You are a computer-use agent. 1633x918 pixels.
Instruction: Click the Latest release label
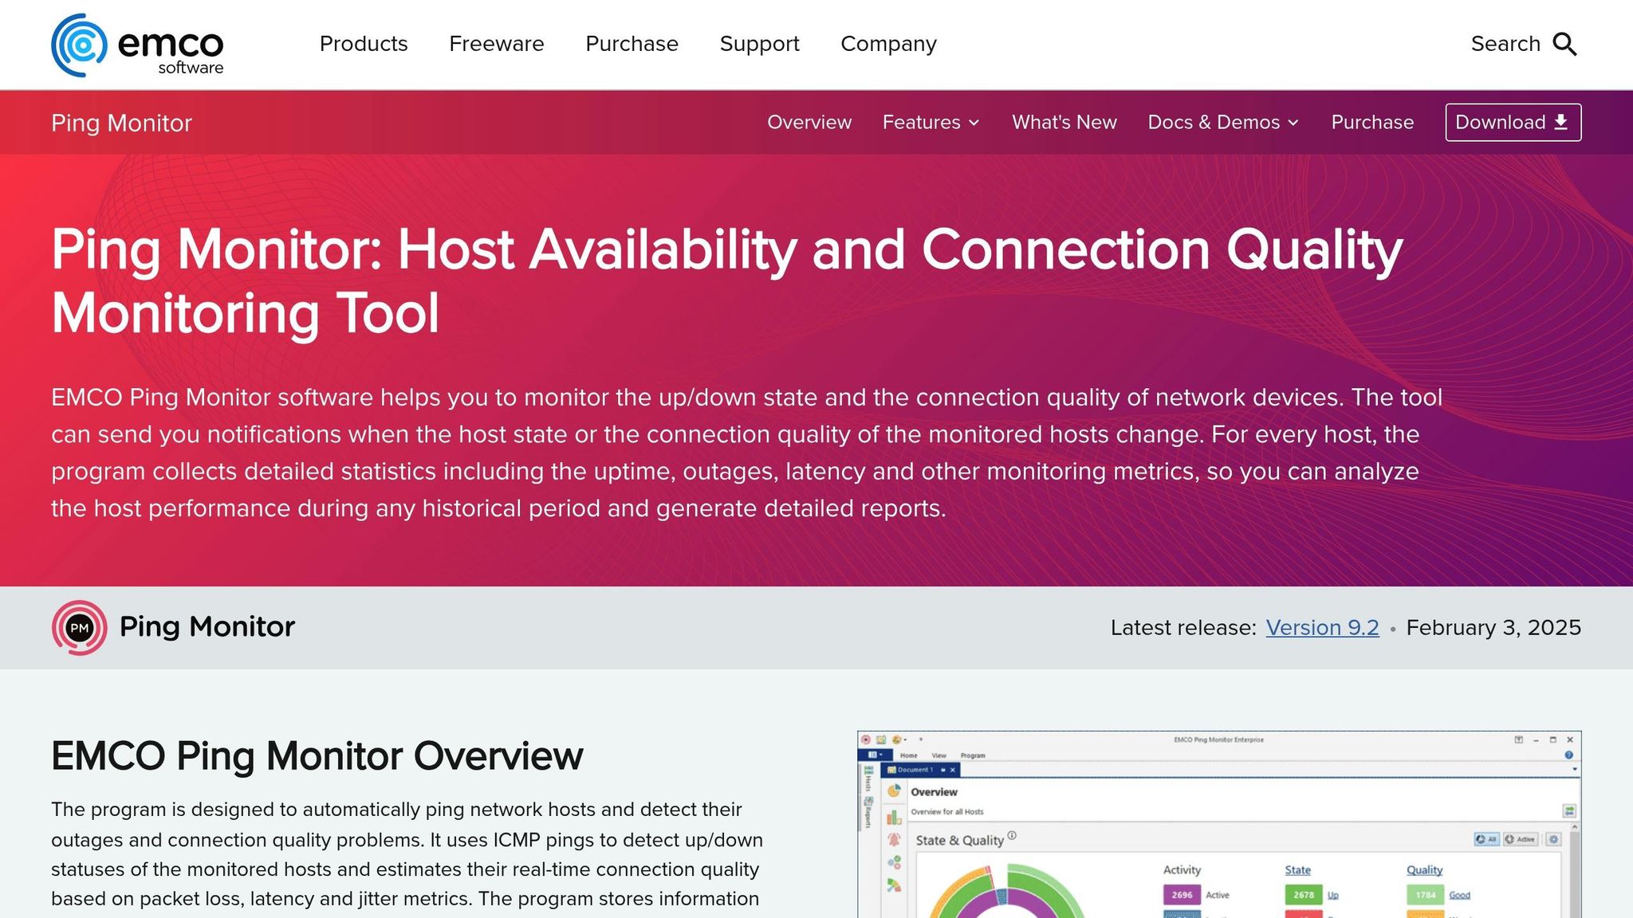tap(1183, 628)
